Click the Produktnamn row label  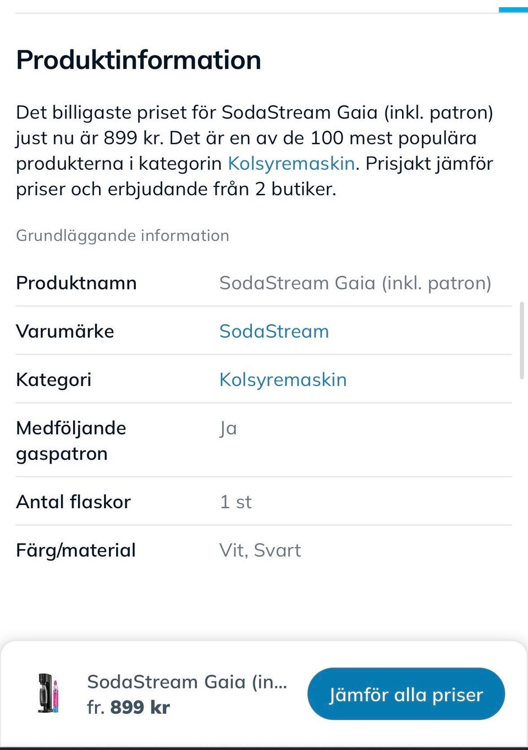76,283
